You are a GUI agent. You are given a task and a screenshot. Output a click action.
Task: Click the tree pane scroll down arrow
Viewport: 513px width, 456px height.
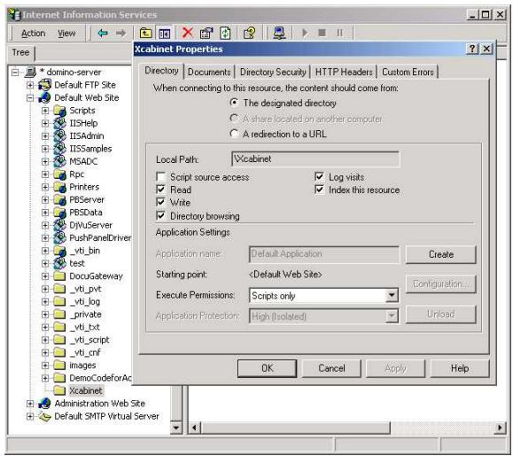[x=176, y=428]
